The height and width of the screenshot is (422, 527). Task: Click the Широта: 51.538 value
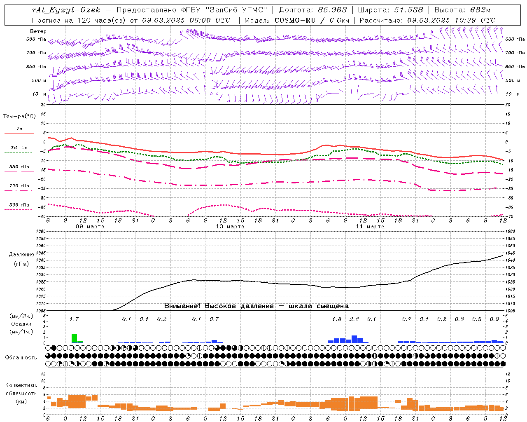pyautogui.click(x=390, y=10)
